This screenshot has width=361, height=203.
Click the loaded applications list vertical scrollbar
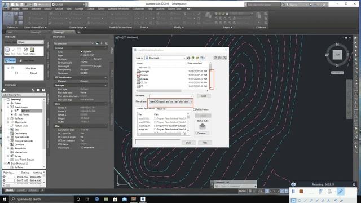[188, 123]
